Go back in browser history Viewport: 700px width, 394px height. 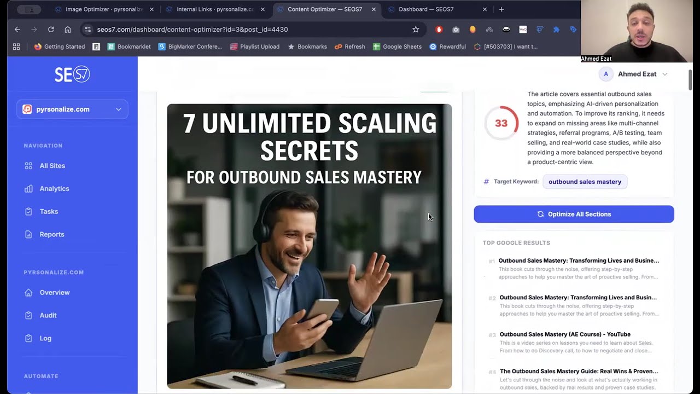17,30
